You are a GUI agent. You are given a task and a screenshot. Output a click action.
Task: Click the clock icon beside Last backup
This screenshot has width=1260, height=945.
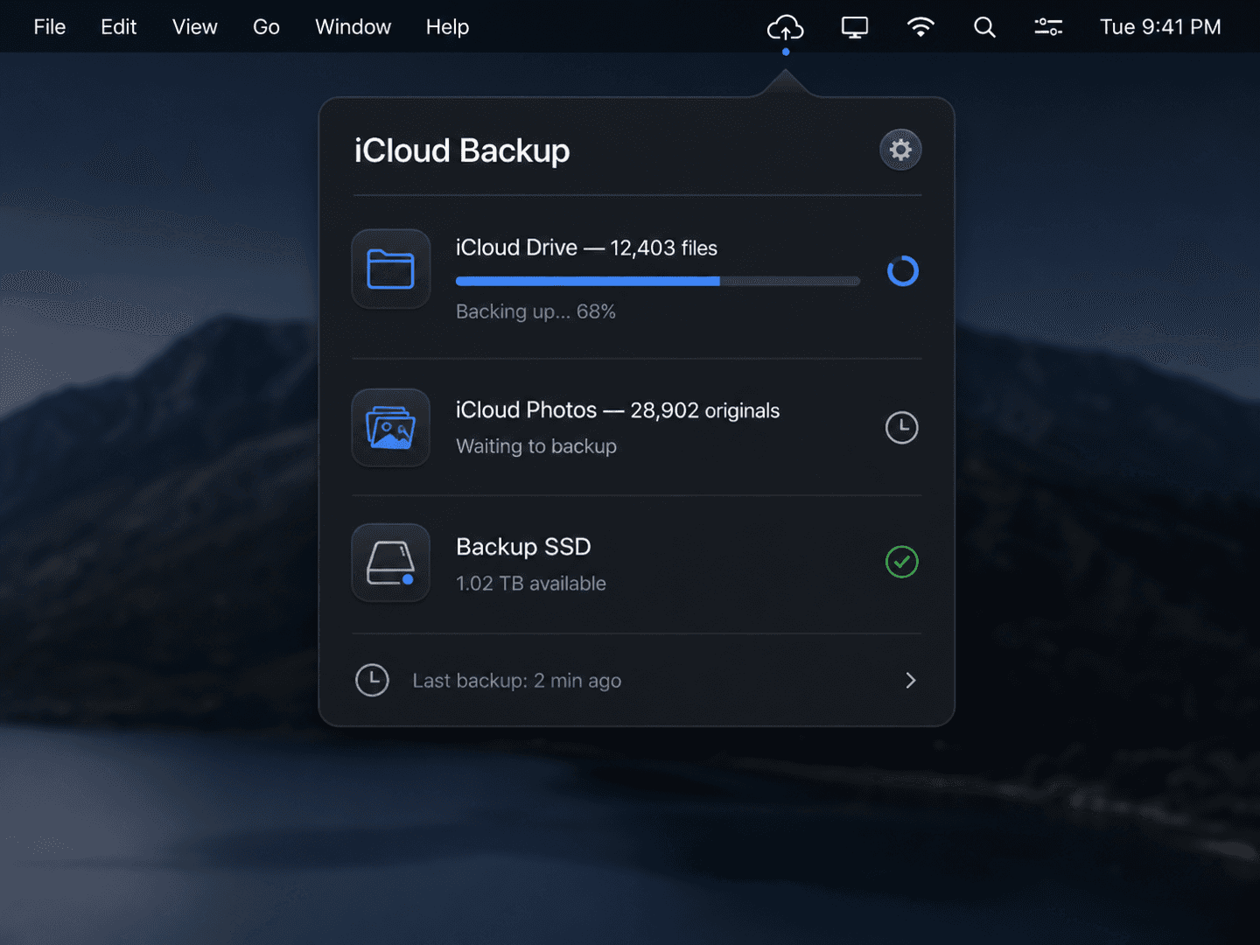(x=372, y=680)
